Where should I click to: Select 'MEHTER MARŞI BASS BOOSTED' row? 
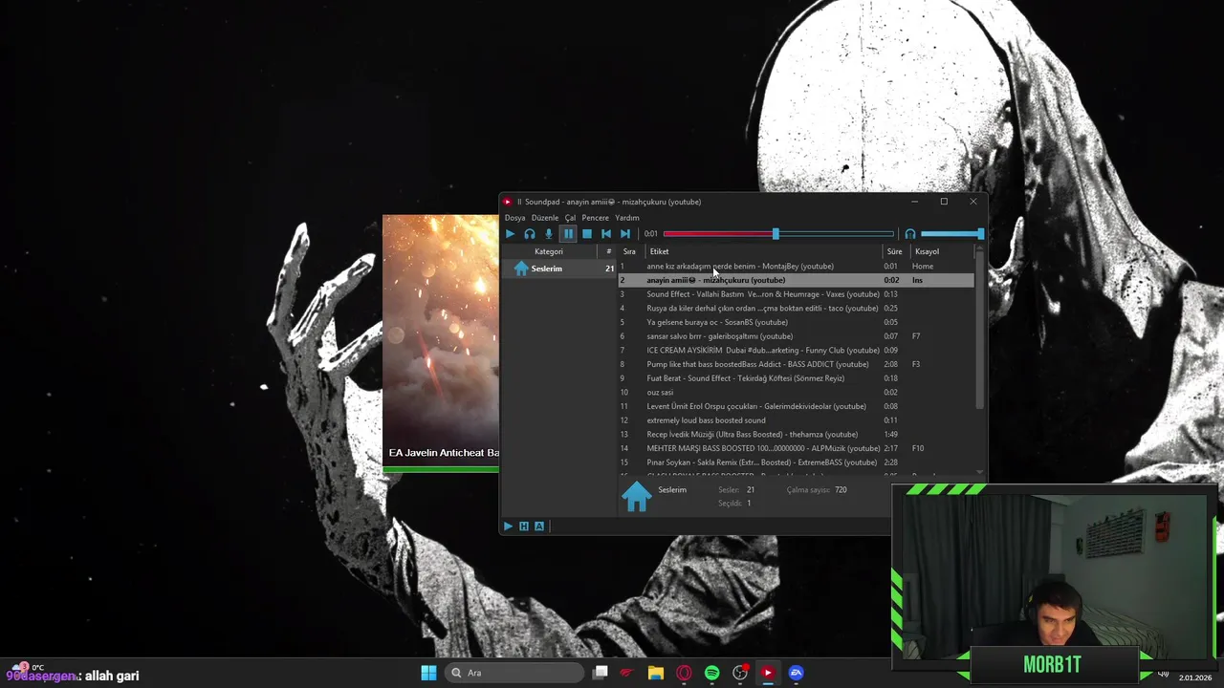coord(796,448)
